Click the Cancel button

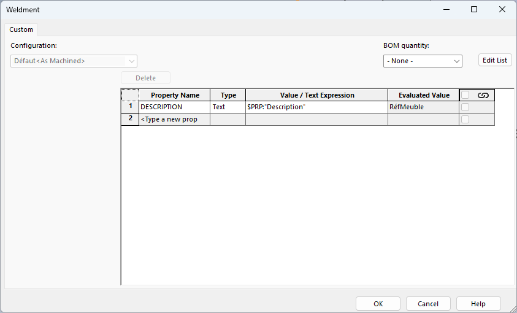click(428, 304)
